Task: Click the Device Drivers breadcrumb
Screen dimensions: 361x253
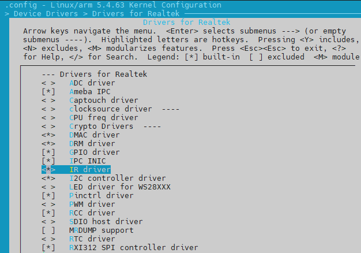Action: (42, 13)
